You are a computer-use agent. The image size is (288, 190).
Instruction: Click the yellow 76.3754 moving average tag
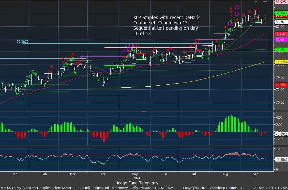coord(281,62)
